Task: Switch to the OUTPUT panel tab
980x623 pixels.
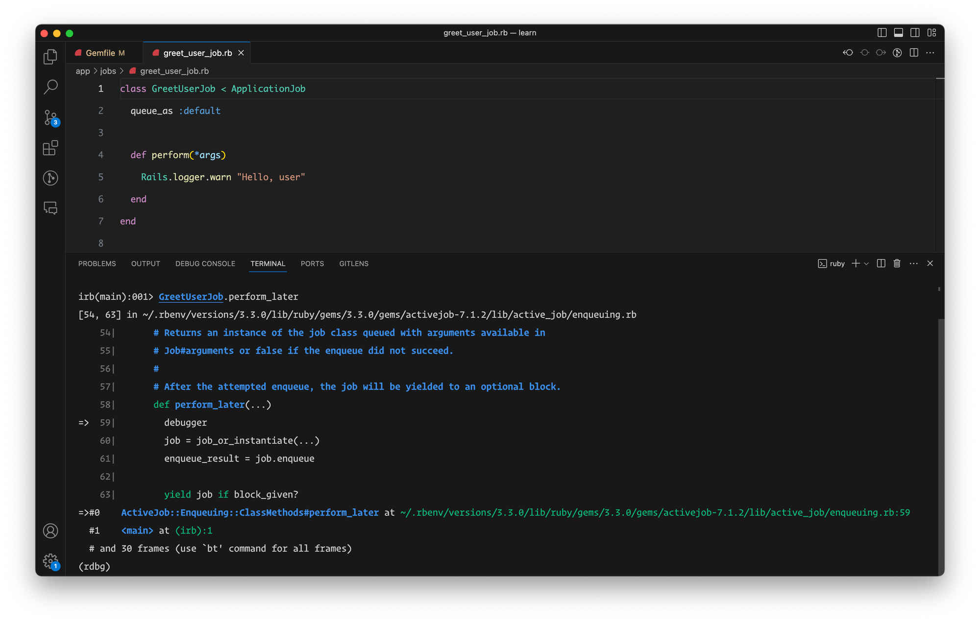Action: point(146,264)
